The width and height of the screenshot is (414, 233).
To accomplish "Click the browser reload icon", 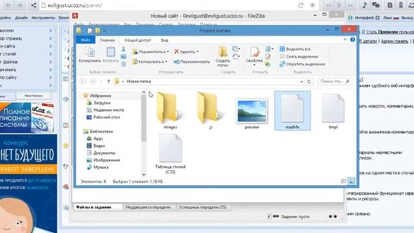I will pyautogui.click(x=300, y=5).
